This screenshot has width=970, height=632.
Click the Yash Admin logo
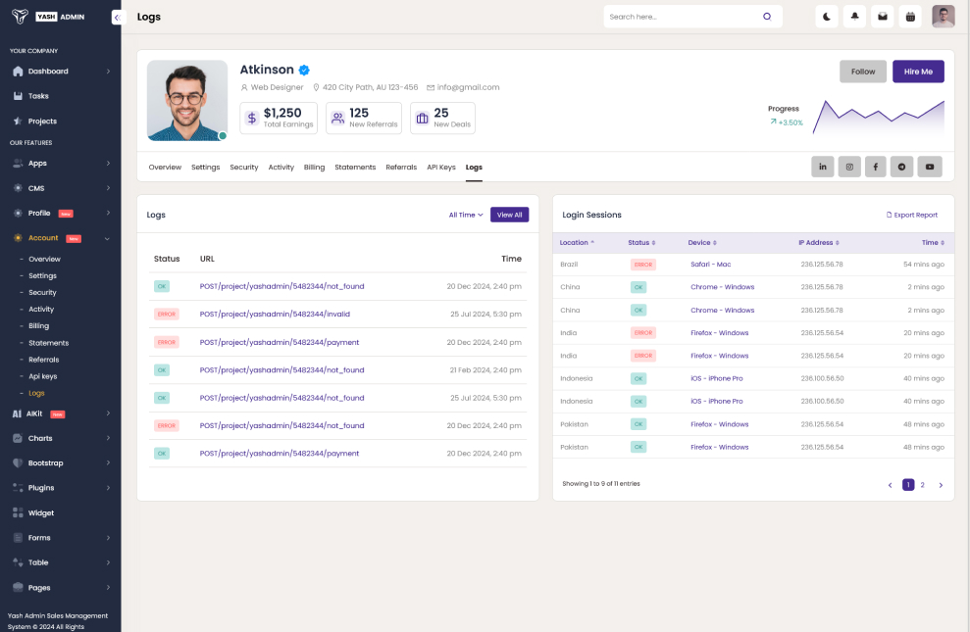[x=48, y=17]
